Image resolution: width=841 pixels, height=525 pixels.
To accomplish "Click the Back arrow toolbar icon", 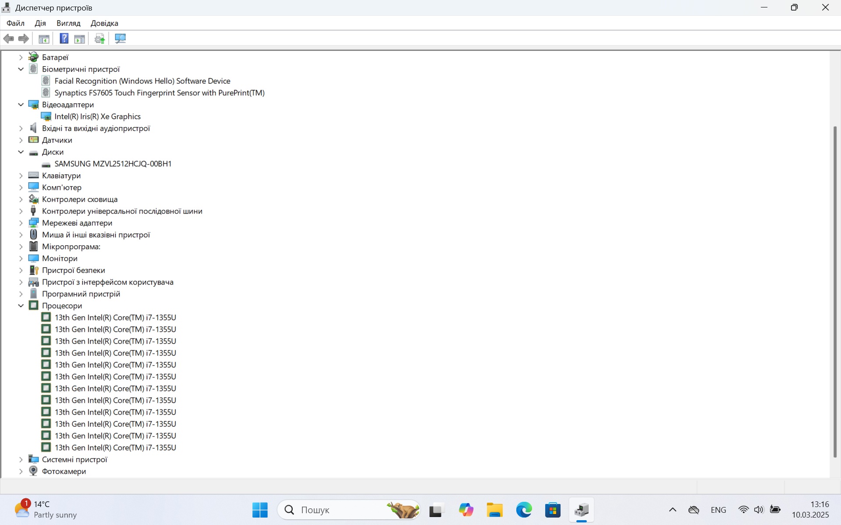I will (x=9, y=39).
